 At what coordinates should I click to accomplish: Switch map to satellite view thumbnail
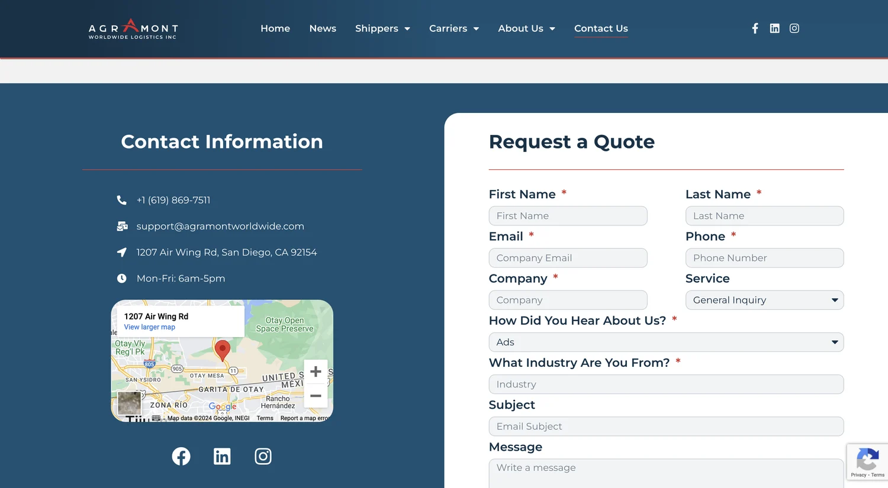coord(129,403)
